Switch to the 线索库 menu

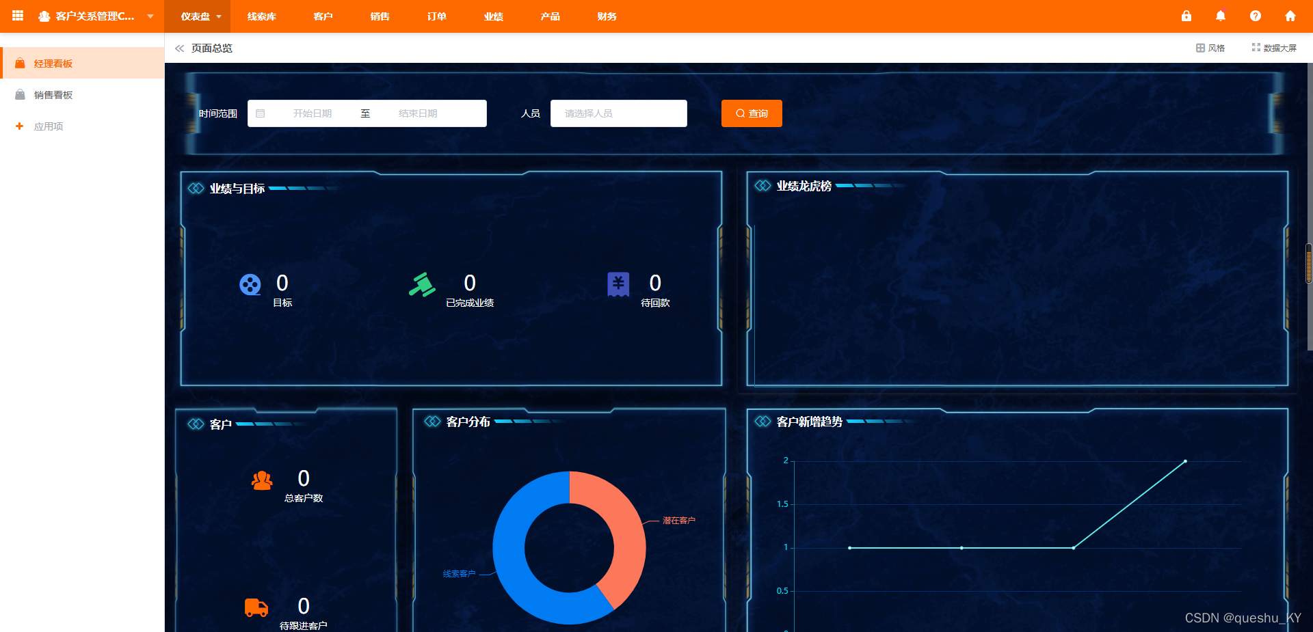pyautogui.click(x=262, y=16)
